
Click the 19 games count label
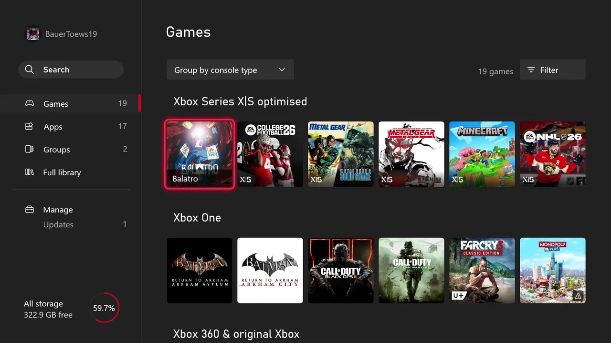[495, 71]
